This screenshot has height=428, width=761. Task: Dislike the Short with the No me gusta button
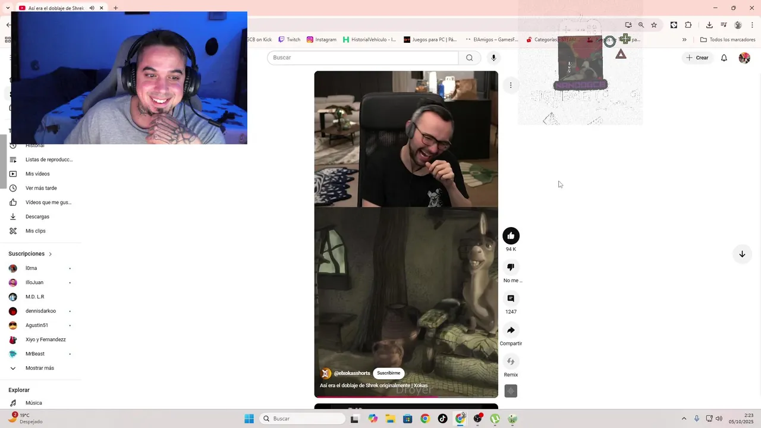pos(511,267)
